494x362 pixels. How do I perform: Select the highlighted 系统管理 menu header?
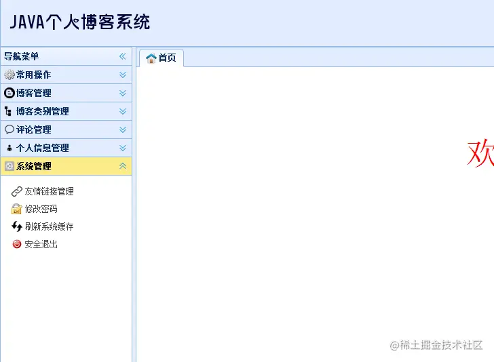click(66, 166)
